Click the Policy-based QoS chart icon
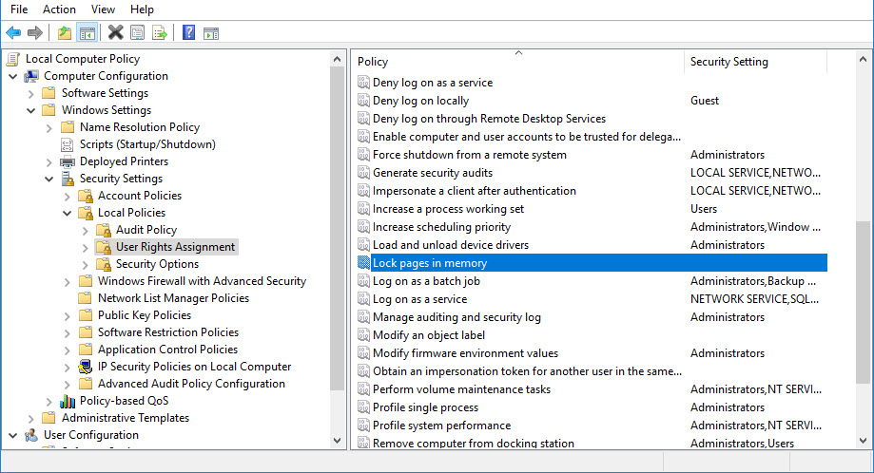874x473 pixels. click(68, 401)
